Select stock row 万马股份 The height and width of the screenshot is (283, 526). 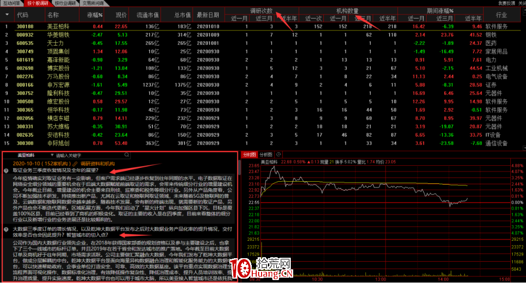[x=261, y=77]
